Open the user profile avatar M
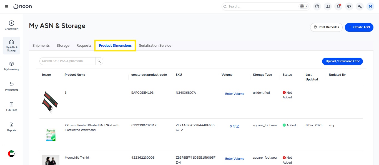This screenshot has width=379, height=165. tap(370, 7)
